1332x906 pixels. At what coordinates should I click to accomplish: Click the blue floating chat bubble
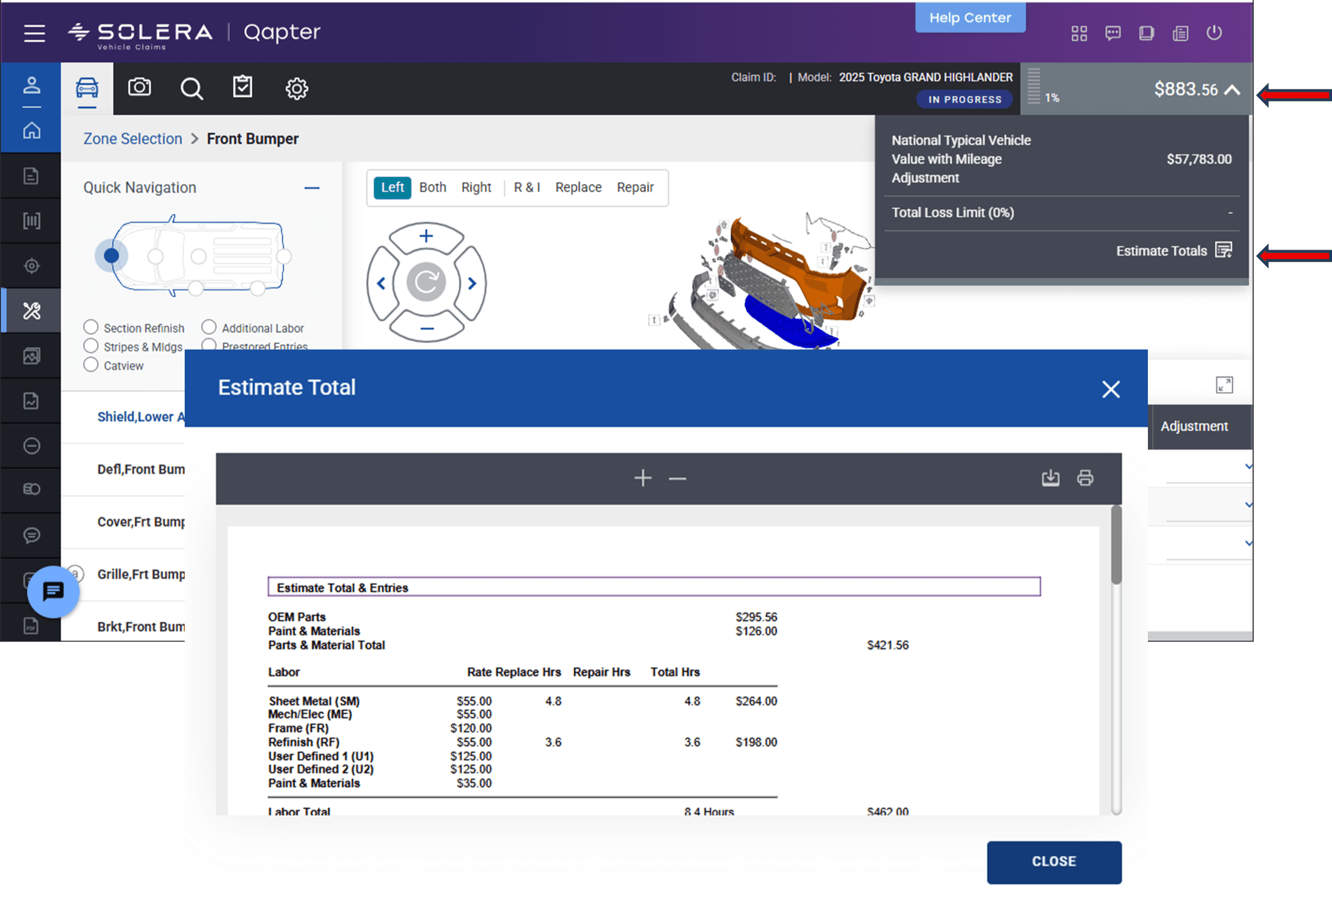pyautogui.click(x=53, y=592)
